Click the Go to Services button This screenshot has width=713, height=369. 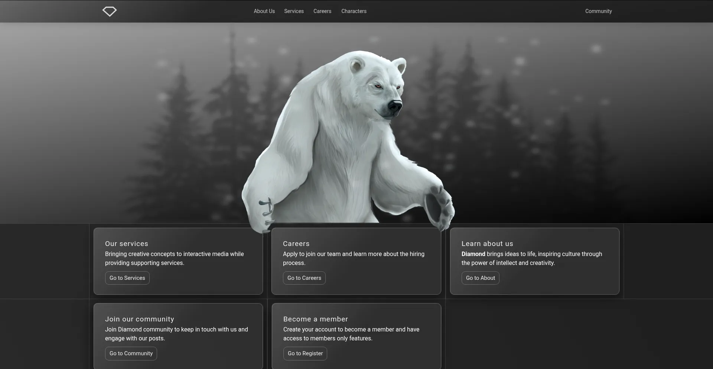(x=127, y=278)
